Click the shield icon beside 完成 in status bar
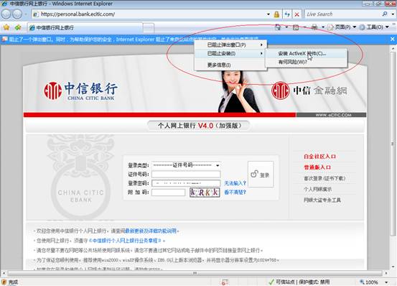This screenshot has height=286, width=397. [x=4, y=282]
